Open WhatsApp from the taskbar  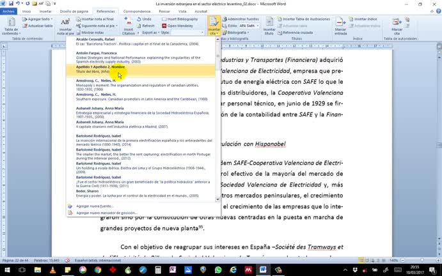click(218, 270)
